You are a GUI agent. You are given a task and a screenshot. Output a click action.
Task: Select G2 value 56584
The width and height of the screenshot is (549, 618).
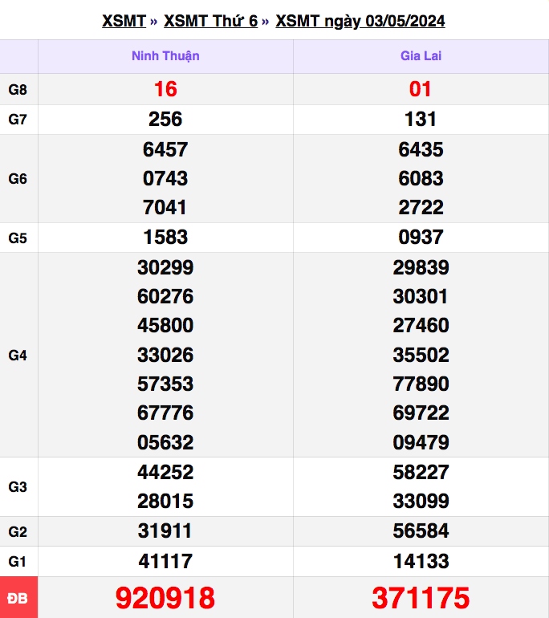pos(421,531)
